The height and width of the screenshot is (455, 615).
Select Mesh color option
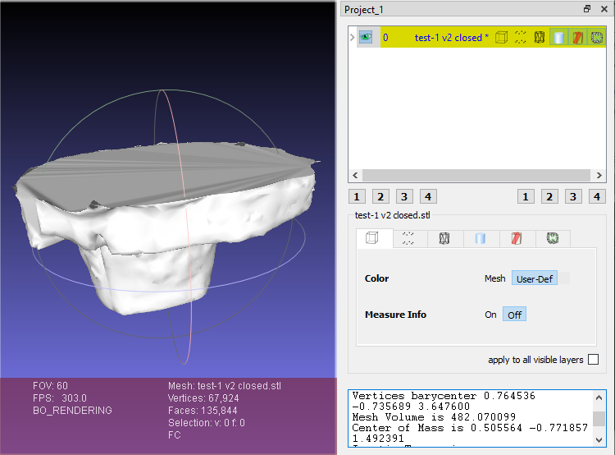point(494,278)
